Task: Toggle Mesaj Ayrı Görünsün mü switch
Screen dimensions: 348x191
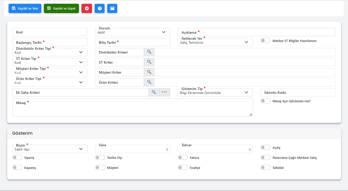Action: 266,101
